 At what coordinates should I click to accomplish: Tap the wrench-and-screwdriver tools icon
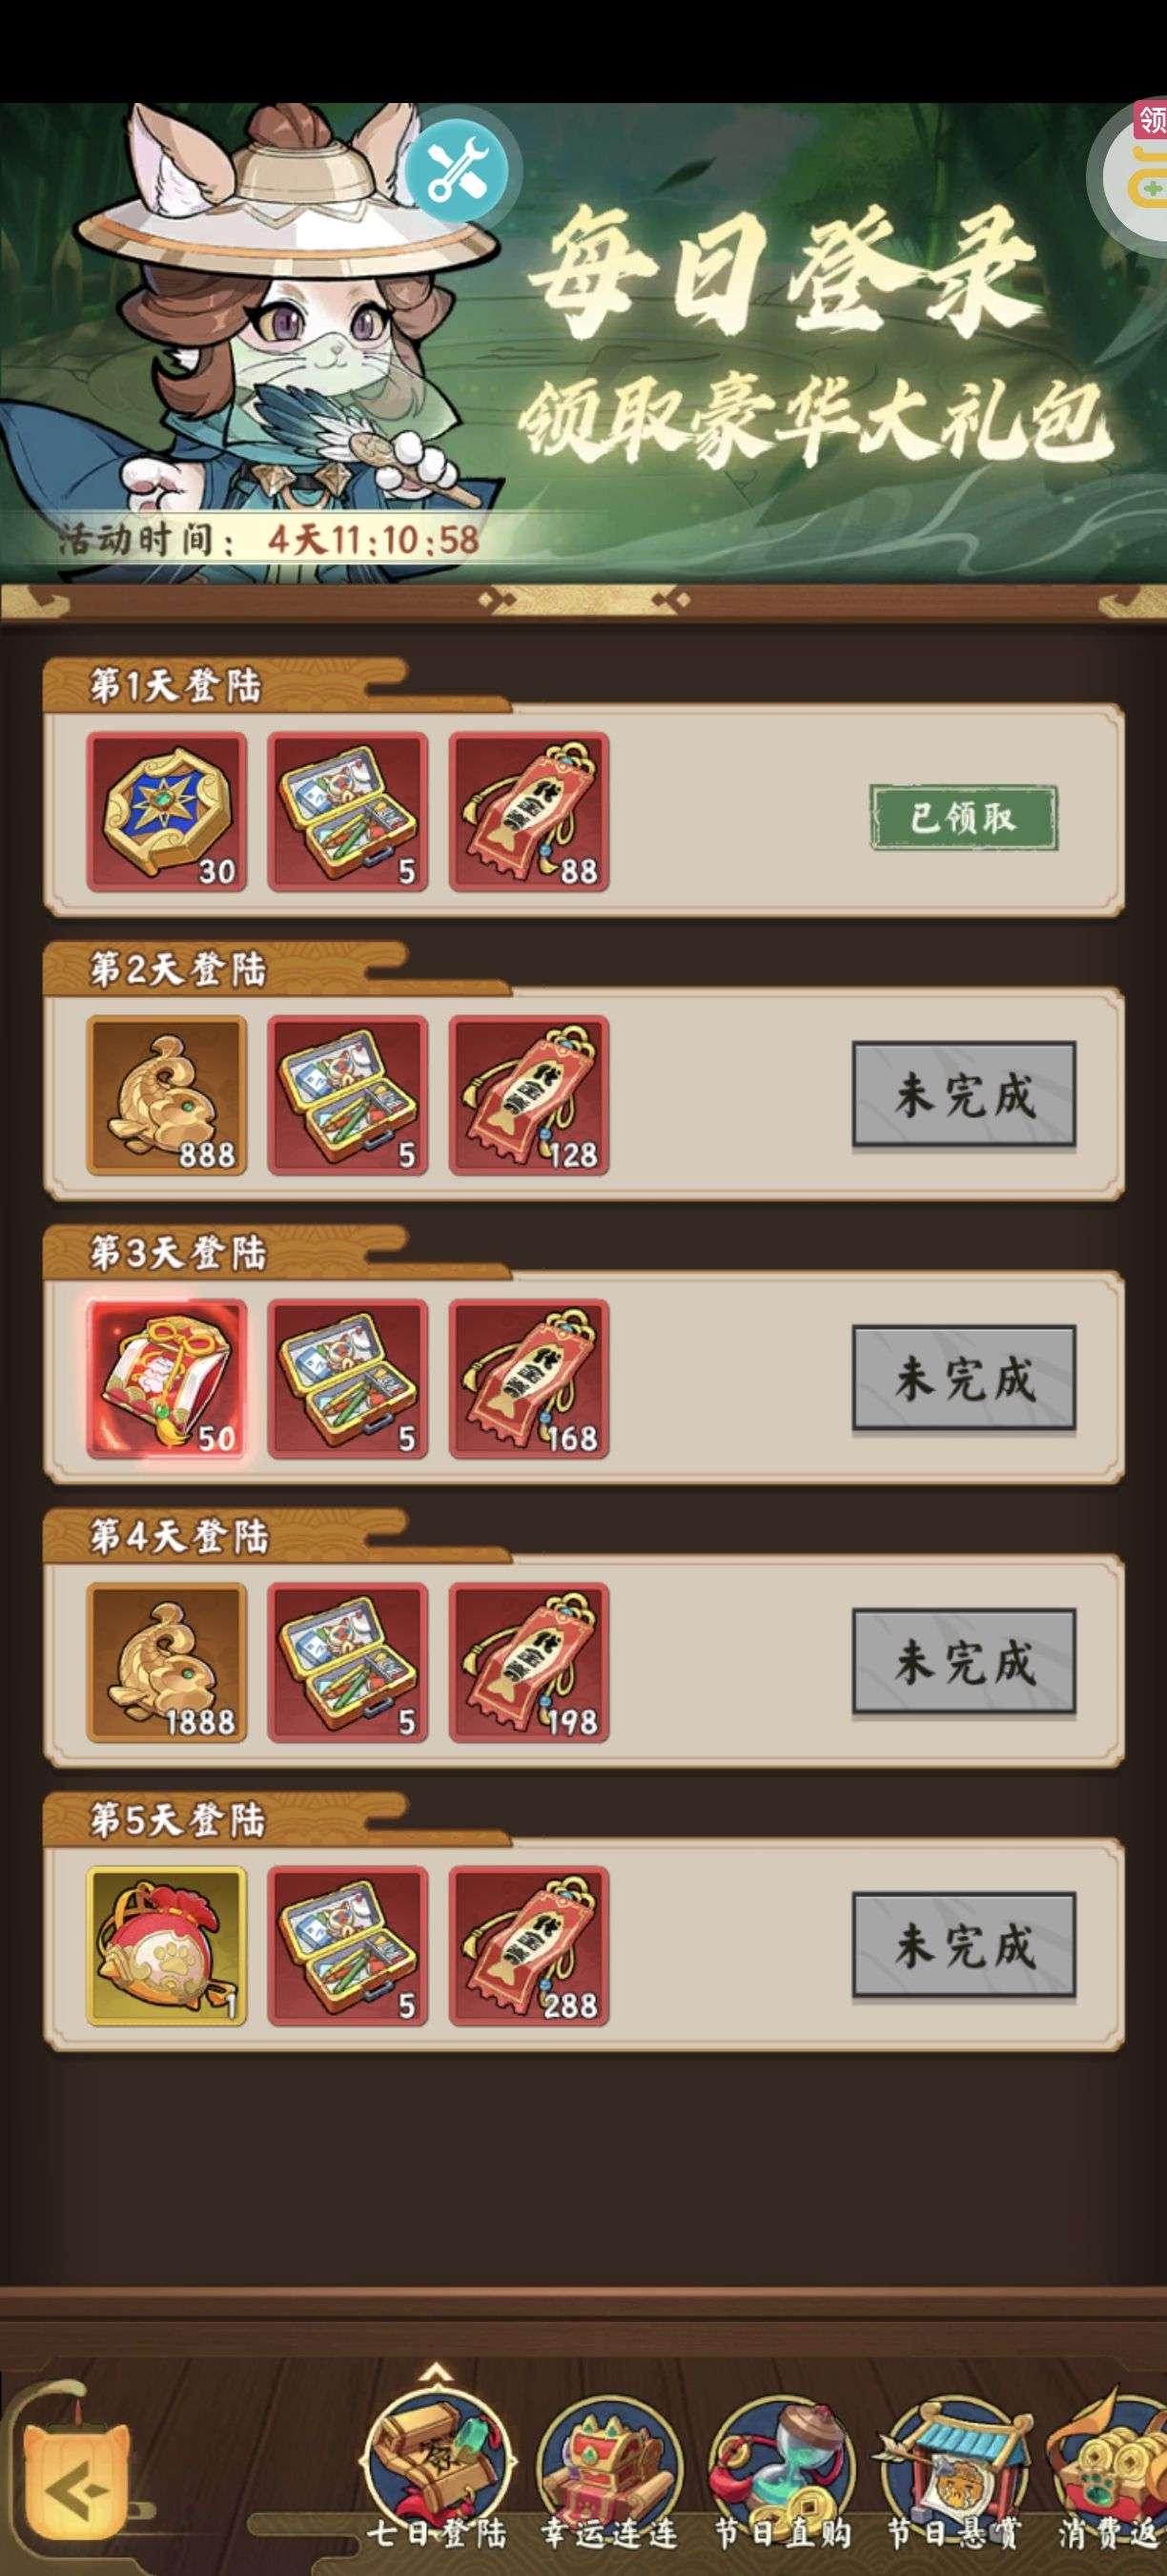[457, 169]
